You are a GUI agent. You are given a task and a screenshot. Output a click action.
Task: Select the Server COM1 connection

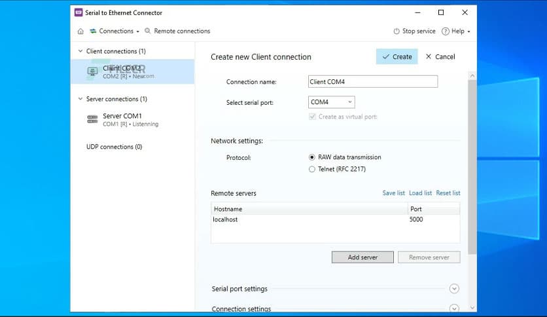(x=133, y=119)
